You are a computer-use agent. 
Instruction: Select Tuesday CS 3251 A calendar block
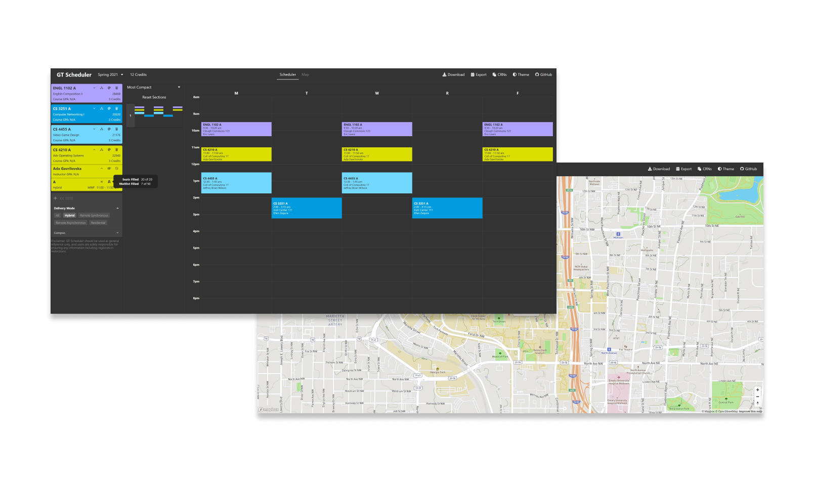point(307,208)
